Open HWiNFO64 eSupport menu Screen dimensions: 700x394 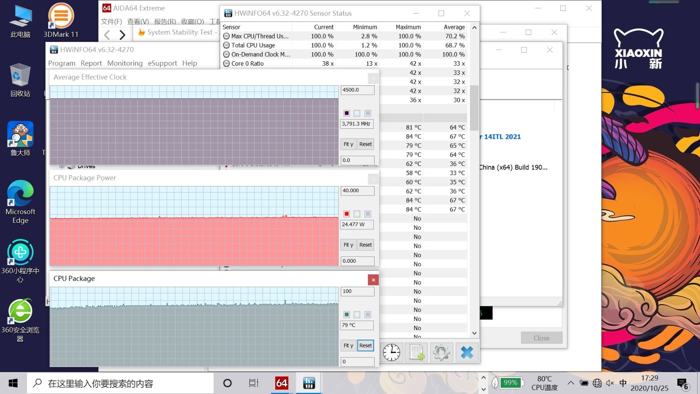click(x=162, y=63)
